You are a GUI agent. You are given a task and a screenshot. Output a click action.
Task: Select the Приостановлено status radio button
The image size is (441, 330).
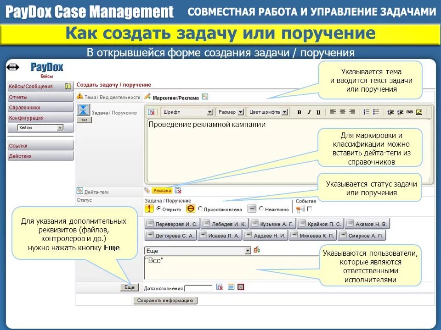coord(200,209)
